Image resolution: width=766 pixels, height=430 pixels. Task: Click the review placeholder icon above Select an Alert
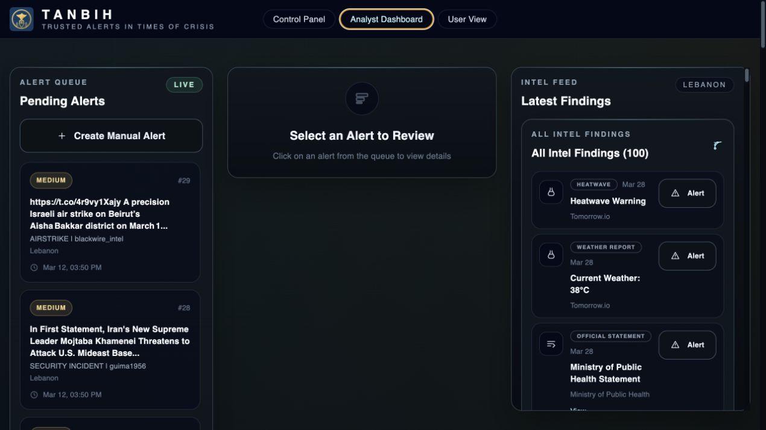point(362,99)
